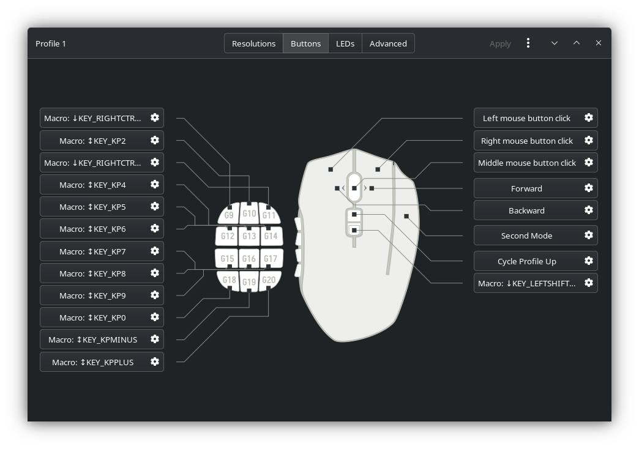Open gear for Macro KEY_LEFTSHIFT mapping
The image size is (639, 449).
[x=588, y=283]
